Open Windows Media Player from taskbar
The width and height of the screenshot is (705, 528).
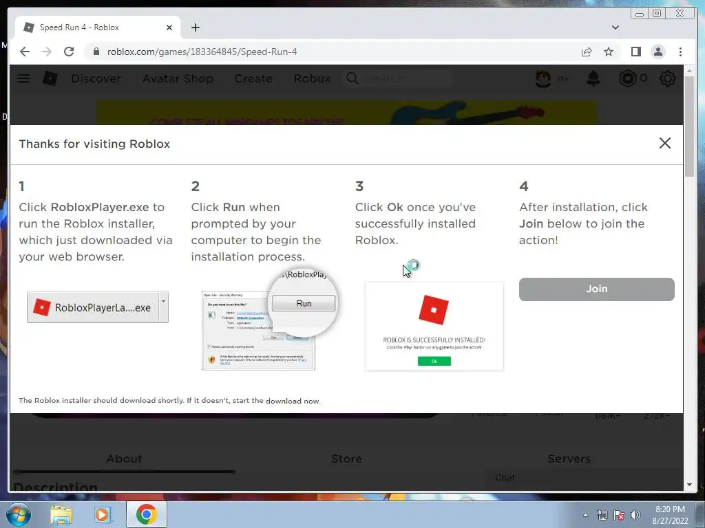click(102, 514)
